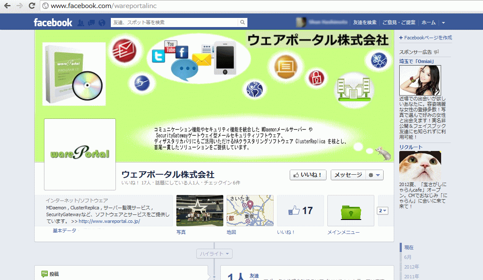Reload the page with the refresh icon
Viewport: 483px width, 280px height.
point(32,5)
